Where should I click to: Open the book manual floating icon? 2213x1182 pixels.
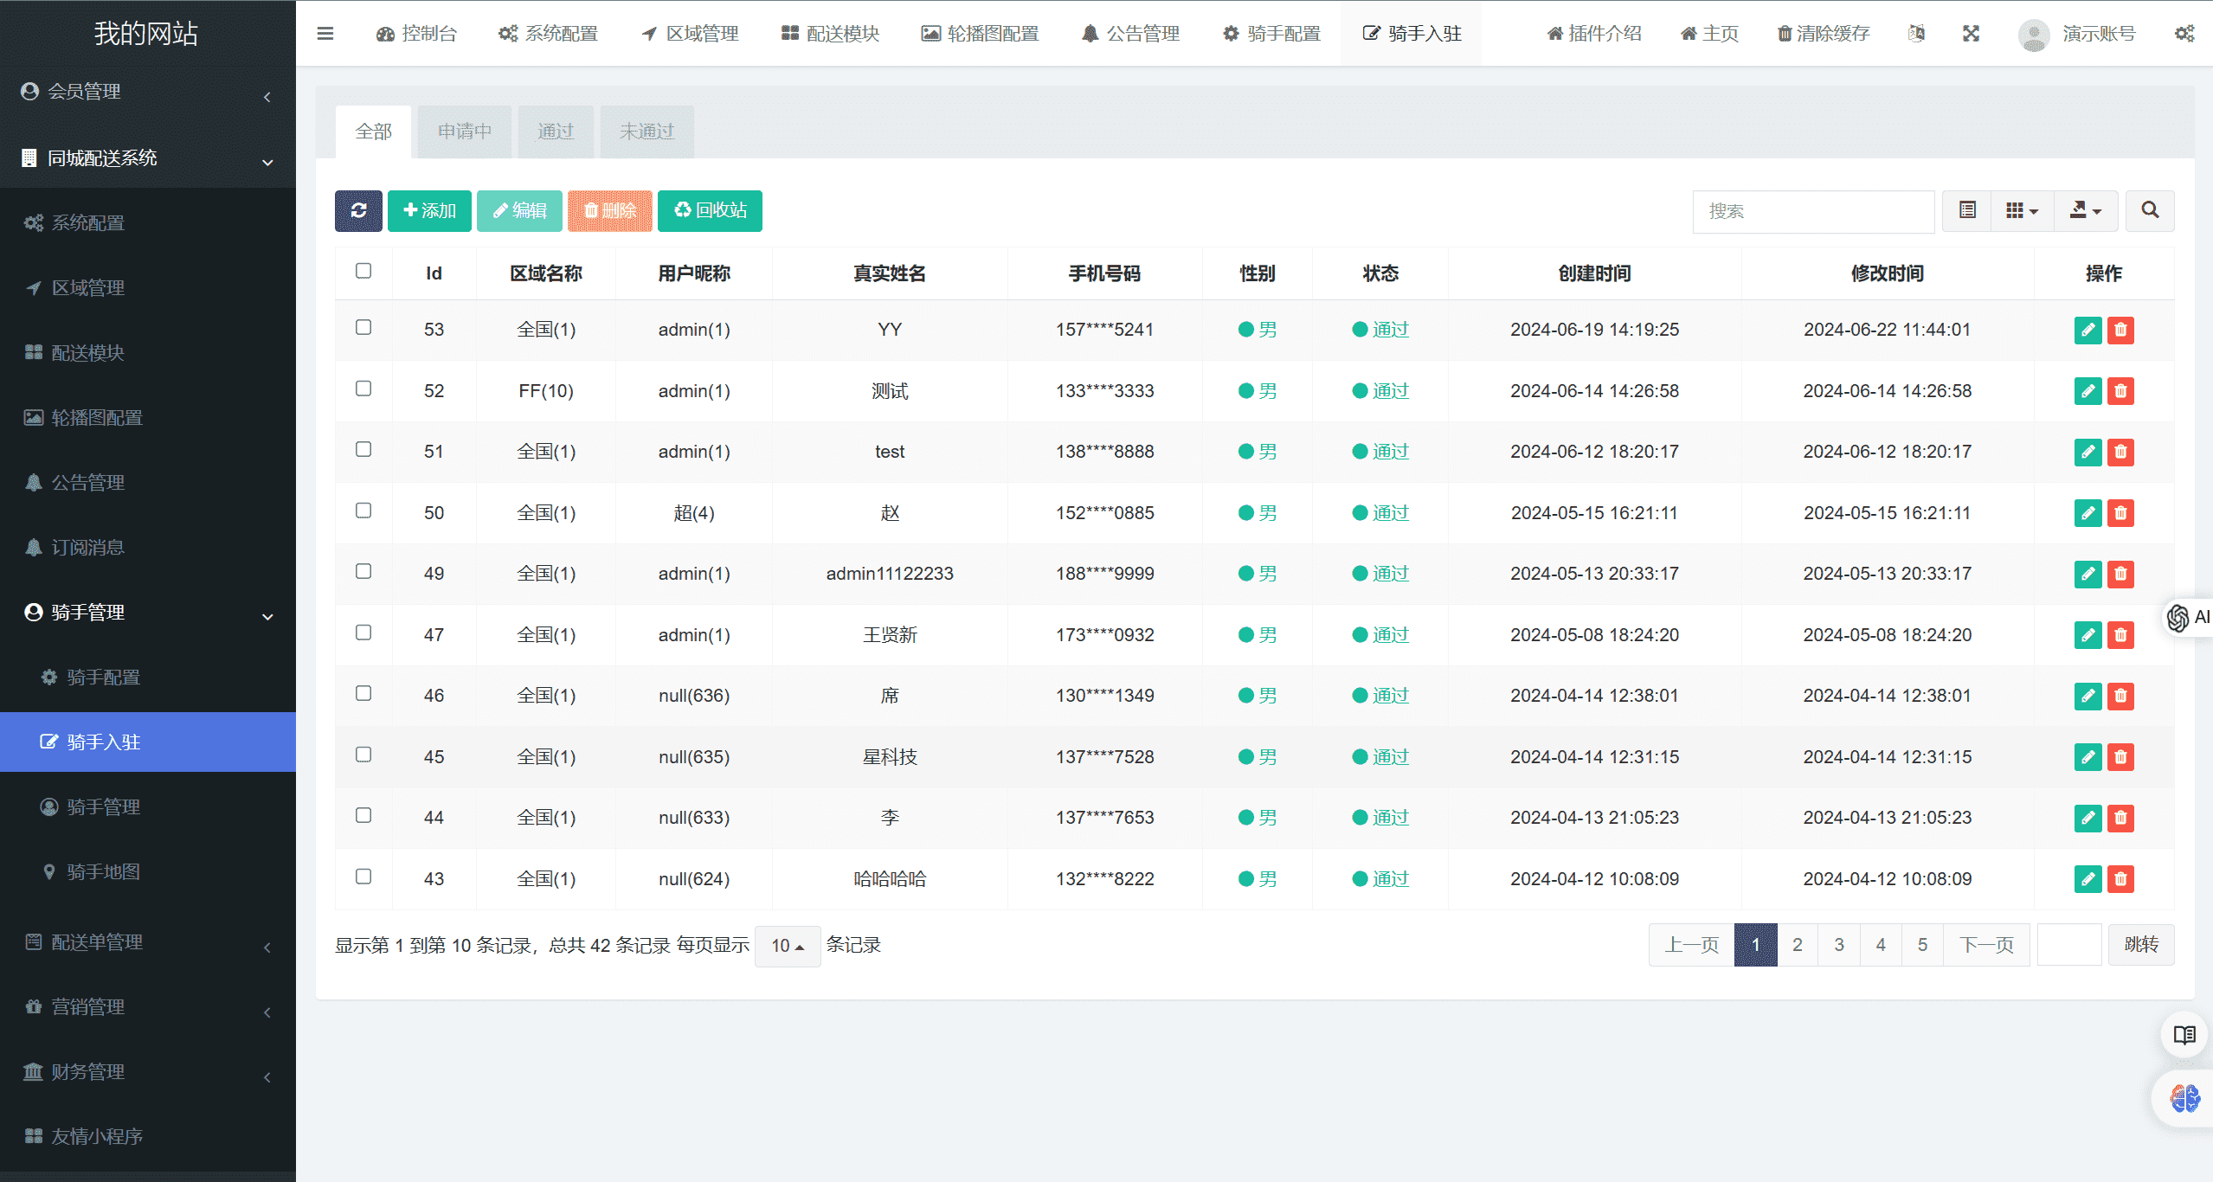(x=2184, y=1035)
